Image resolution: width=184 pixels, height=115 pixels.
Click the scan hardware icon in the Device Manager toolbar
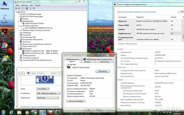(x=34, y=8)
